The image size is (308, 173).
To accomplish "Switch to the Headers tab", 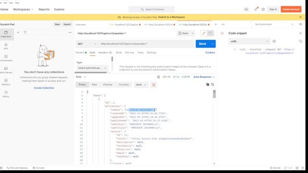I will coord(105,52).
